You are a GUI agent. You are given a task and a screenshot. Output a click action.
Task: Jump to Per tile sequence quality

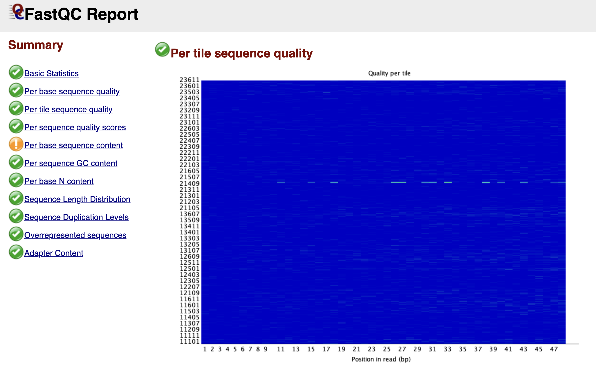(x=68, y=109)
